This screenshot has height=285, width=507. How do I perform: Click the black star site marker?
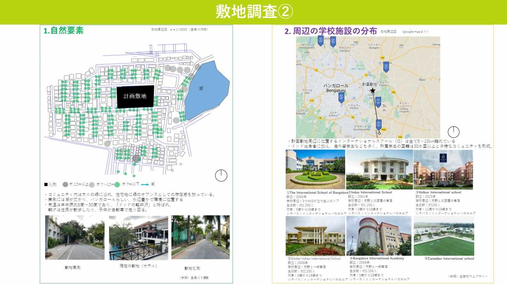pos(372,90)
